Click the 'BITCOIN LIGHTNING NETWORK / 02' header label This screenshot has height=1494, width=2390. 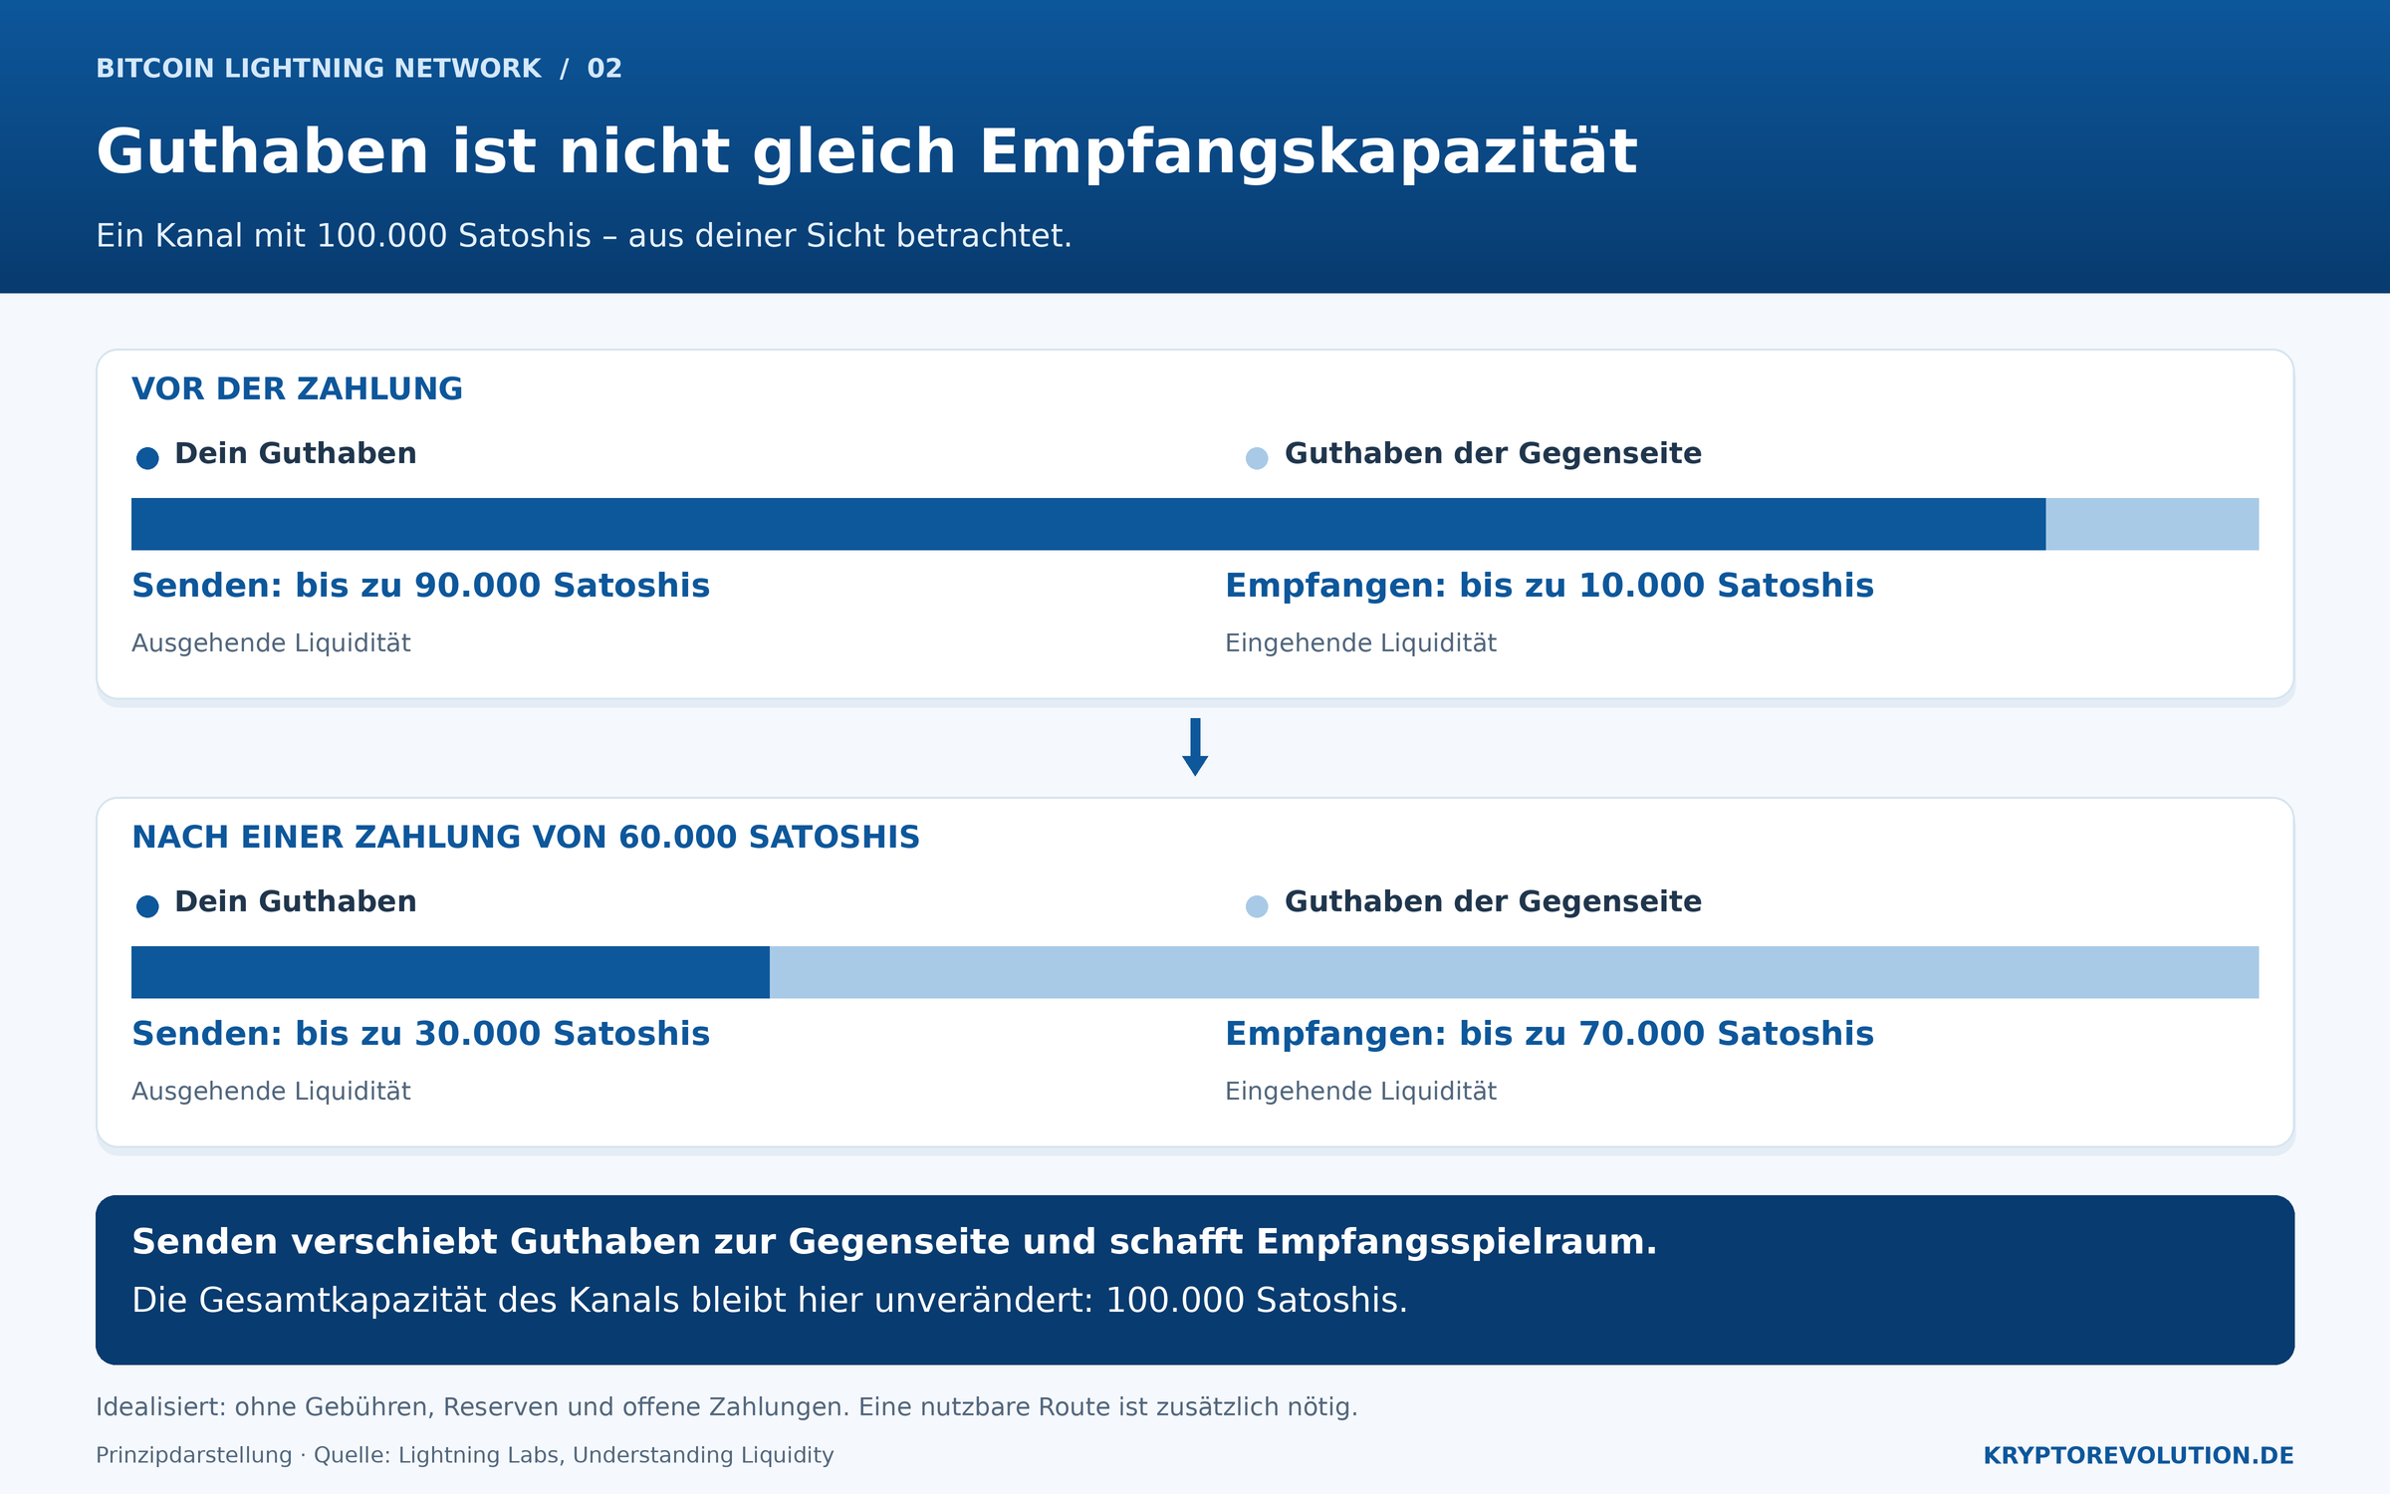point(358,68)
